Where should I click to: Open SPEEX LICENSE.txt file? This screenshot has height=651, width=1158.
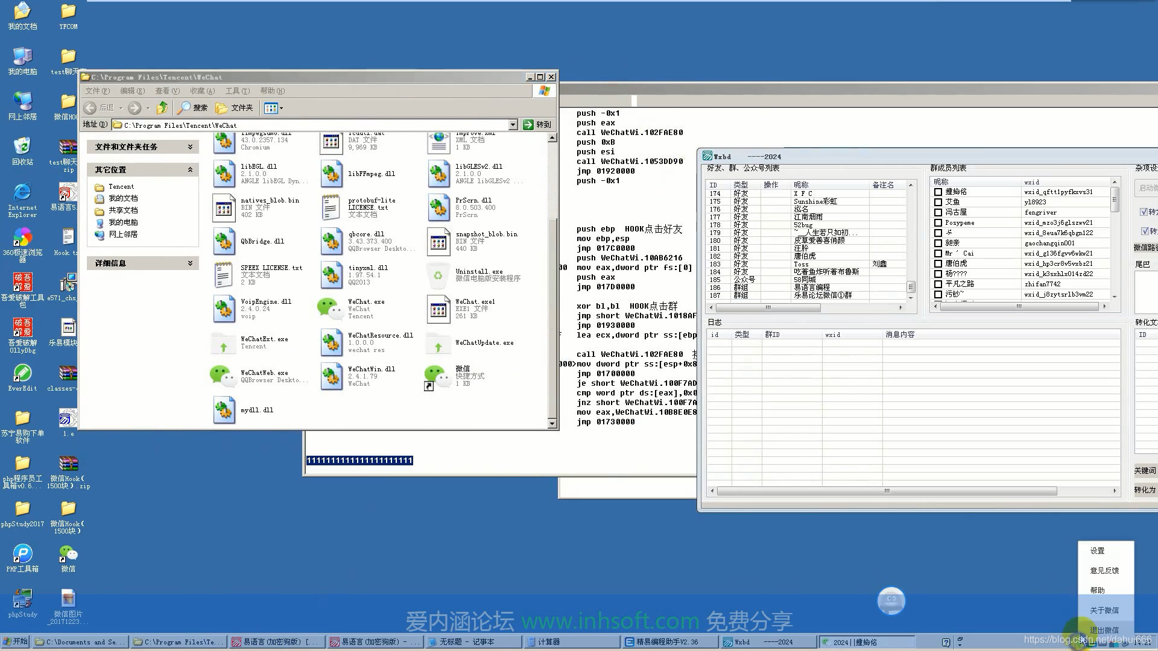224,275
